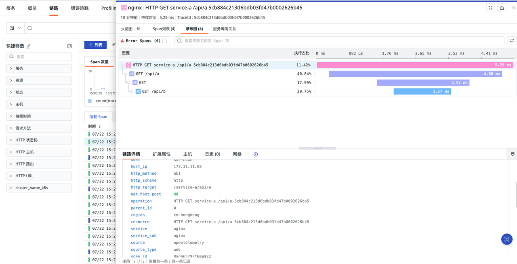Switch to the 火焰图 flame graph tab
517x264 pixels.
[x=127, y=29]
